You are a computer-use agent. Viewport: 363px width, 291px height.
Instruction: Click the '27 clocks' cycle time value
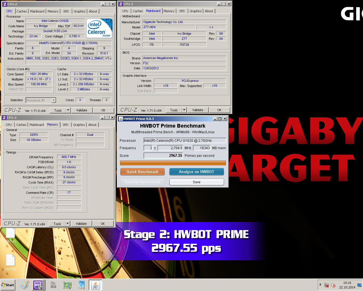click(x=69, y=182)
